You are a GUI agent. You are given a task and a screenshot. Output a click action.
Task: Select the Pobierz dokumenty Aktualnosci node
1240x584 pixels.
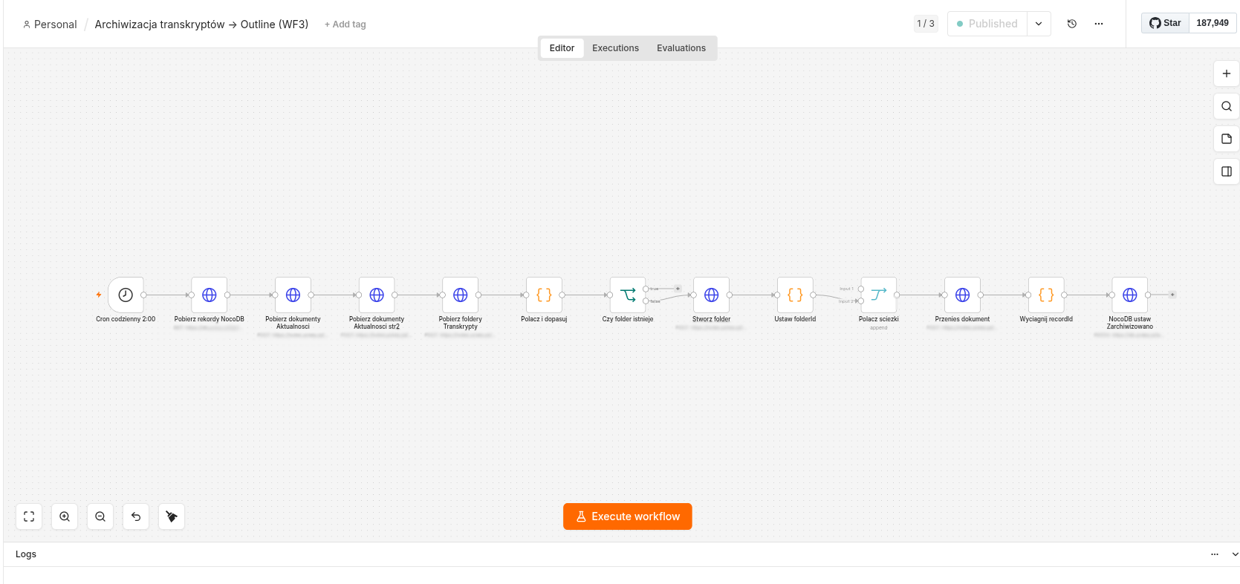293,295
